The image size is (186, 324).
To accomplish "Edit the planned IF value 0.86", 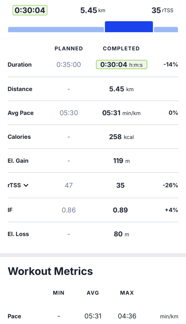I will click(x=69, y=210).
